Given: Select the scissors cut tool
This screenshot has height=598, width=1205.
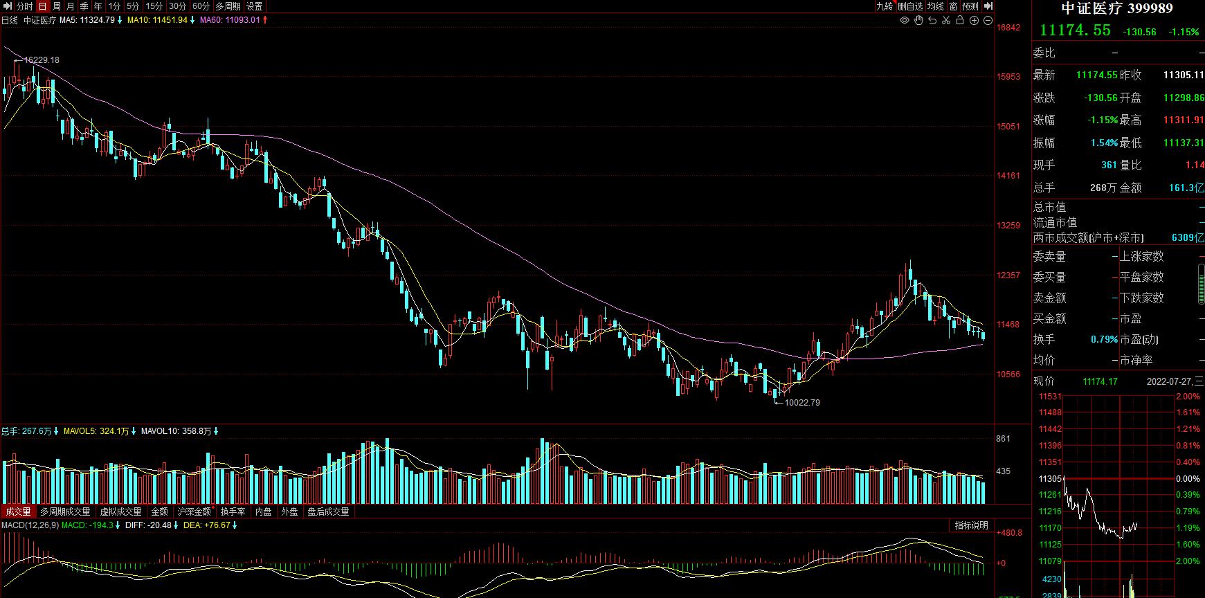Looking at the screenshot, I should [946, 21].
